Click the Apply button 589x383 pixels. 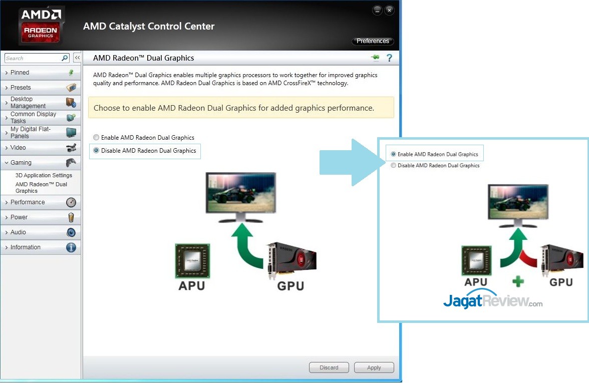(374, 367)
